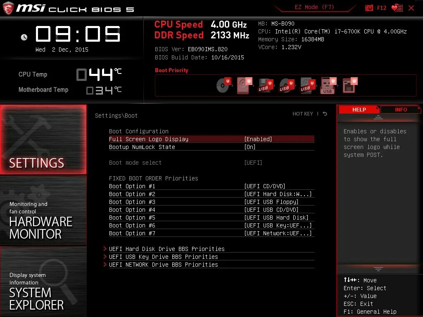Open the SETTINGS section
This screenshot has height=317, width=423.
coord(43,140)
